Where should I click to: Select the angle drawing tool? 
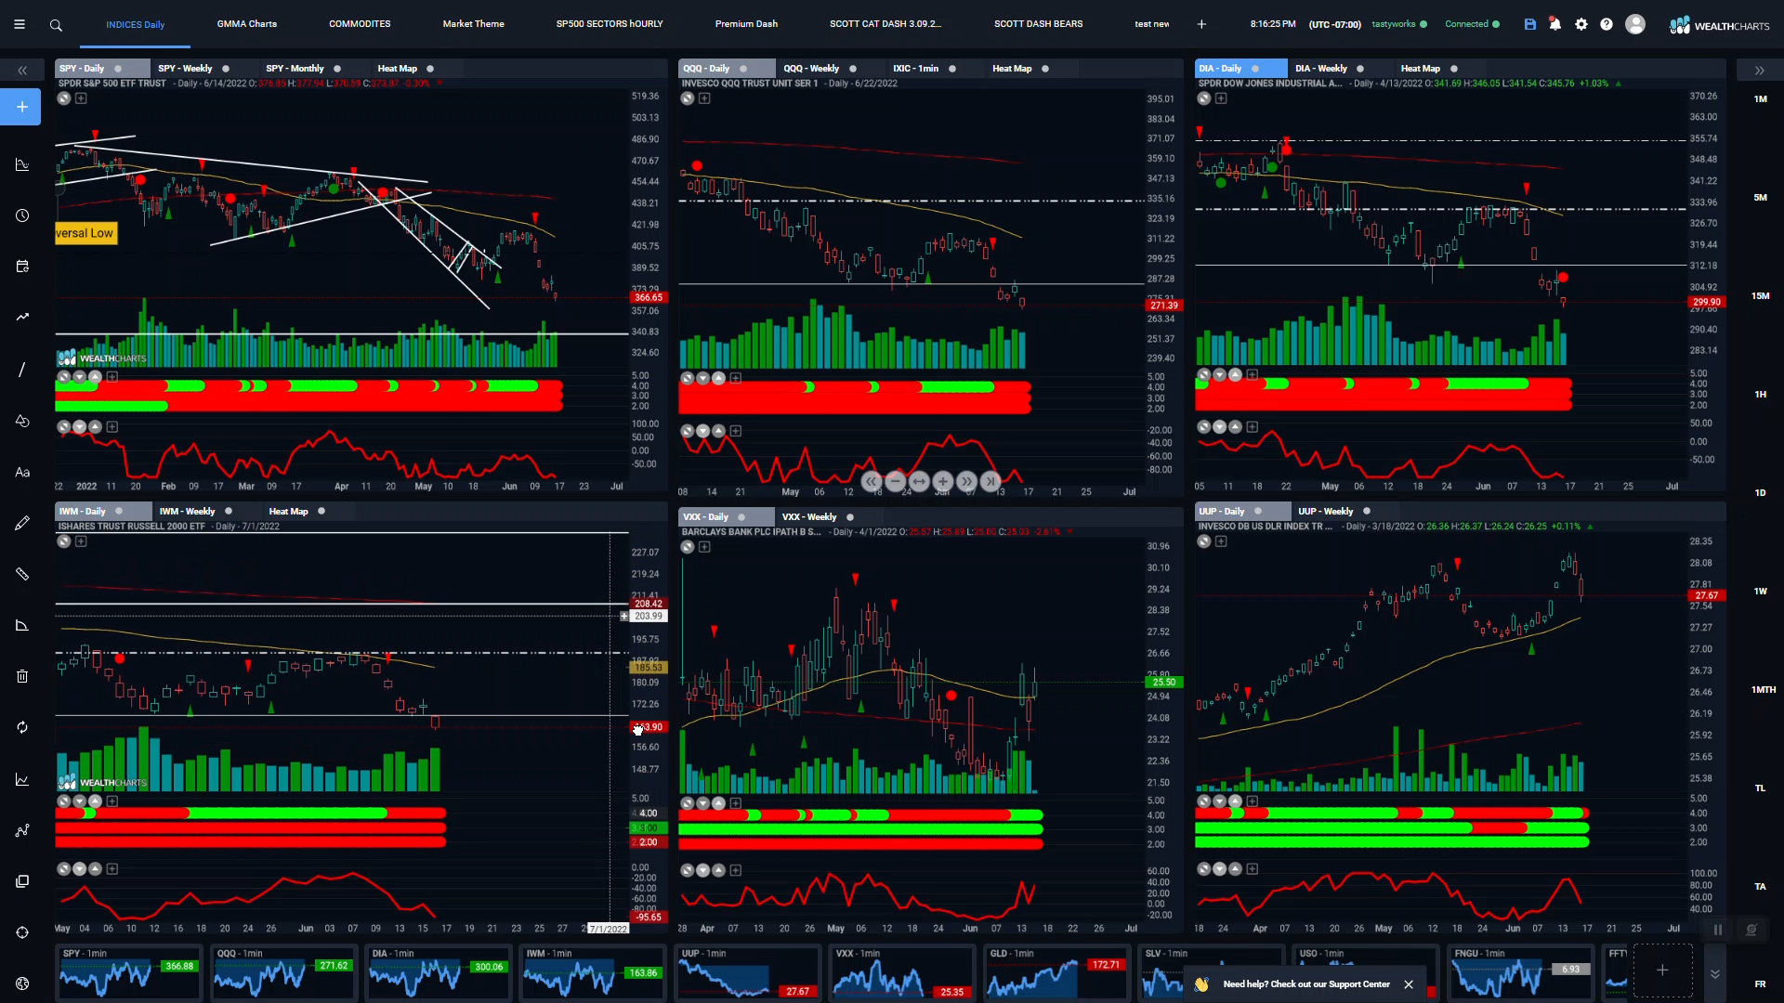22,625
